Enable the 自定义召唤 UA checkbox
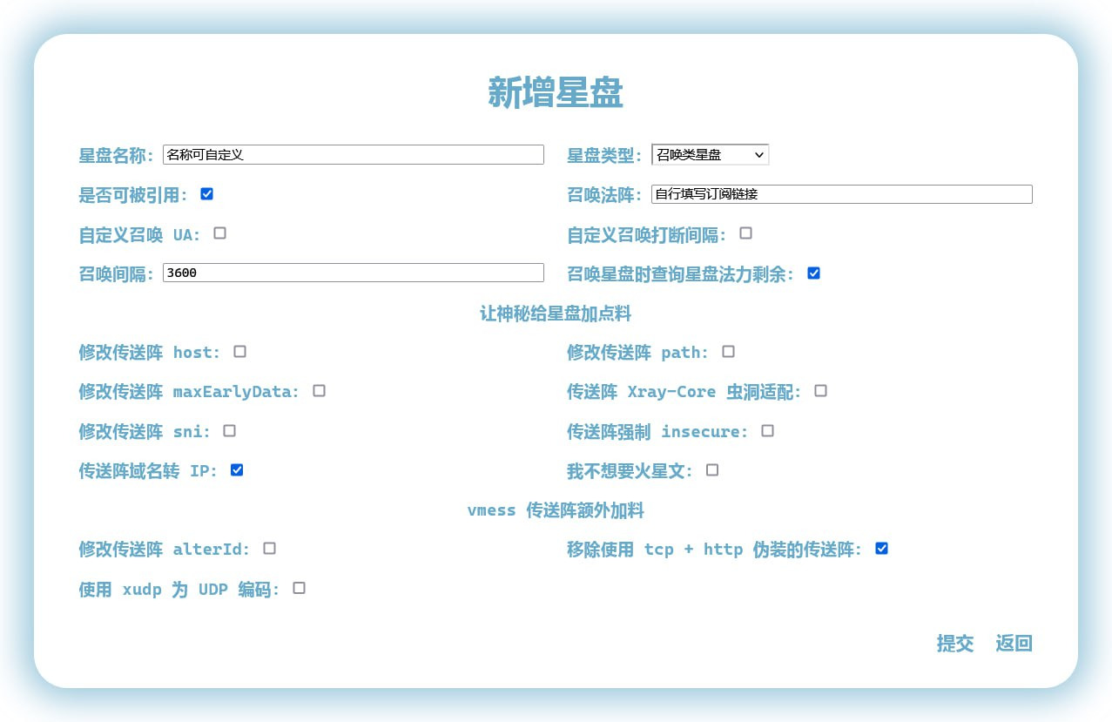1112x722 pixels. (220, 233)
